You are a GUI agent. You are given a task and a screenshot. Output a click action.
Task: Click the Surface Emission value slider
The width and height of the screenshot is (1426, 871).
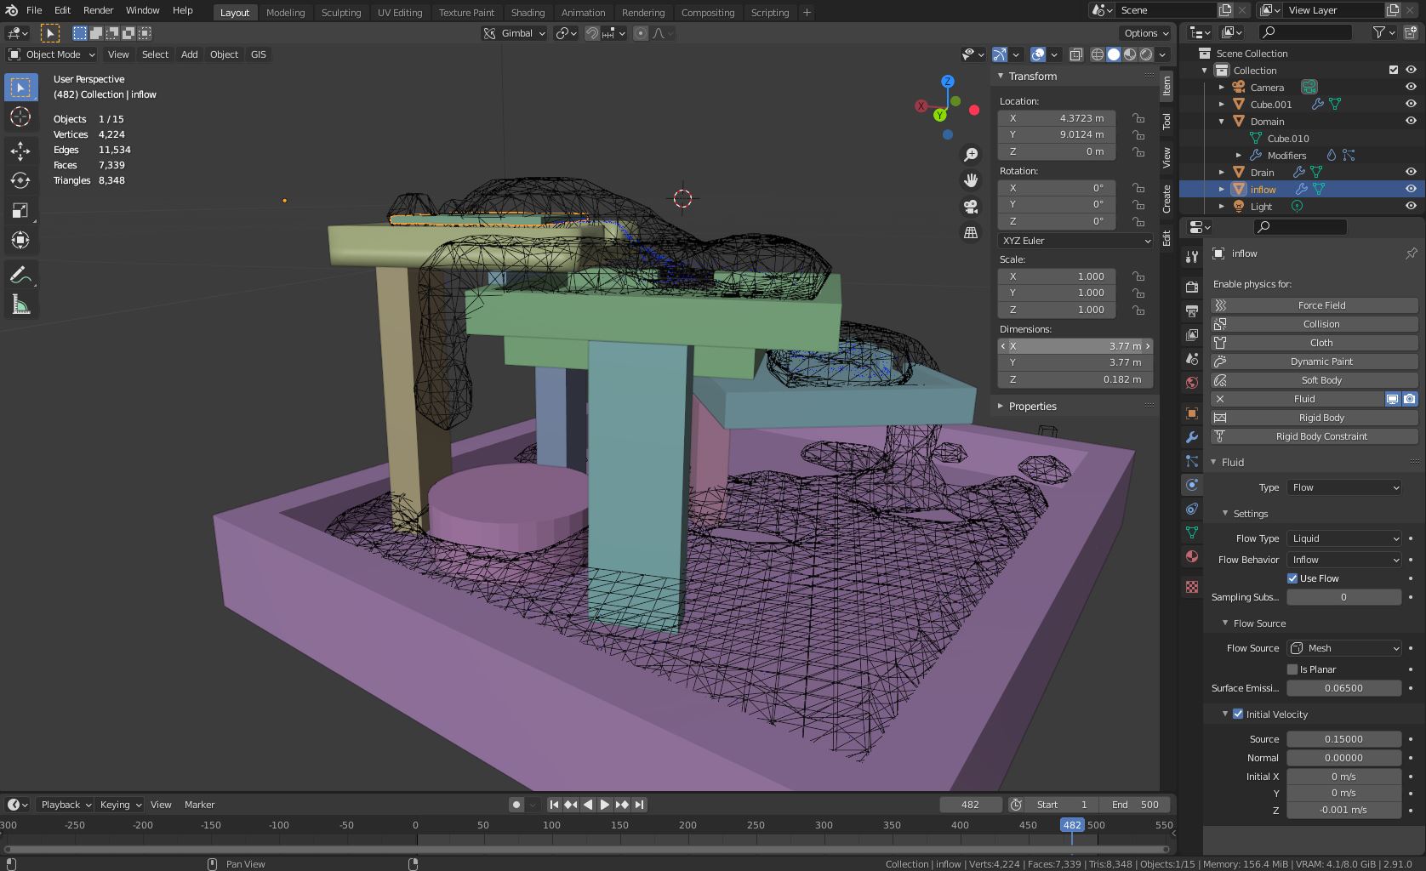[x=1344, y=688]
